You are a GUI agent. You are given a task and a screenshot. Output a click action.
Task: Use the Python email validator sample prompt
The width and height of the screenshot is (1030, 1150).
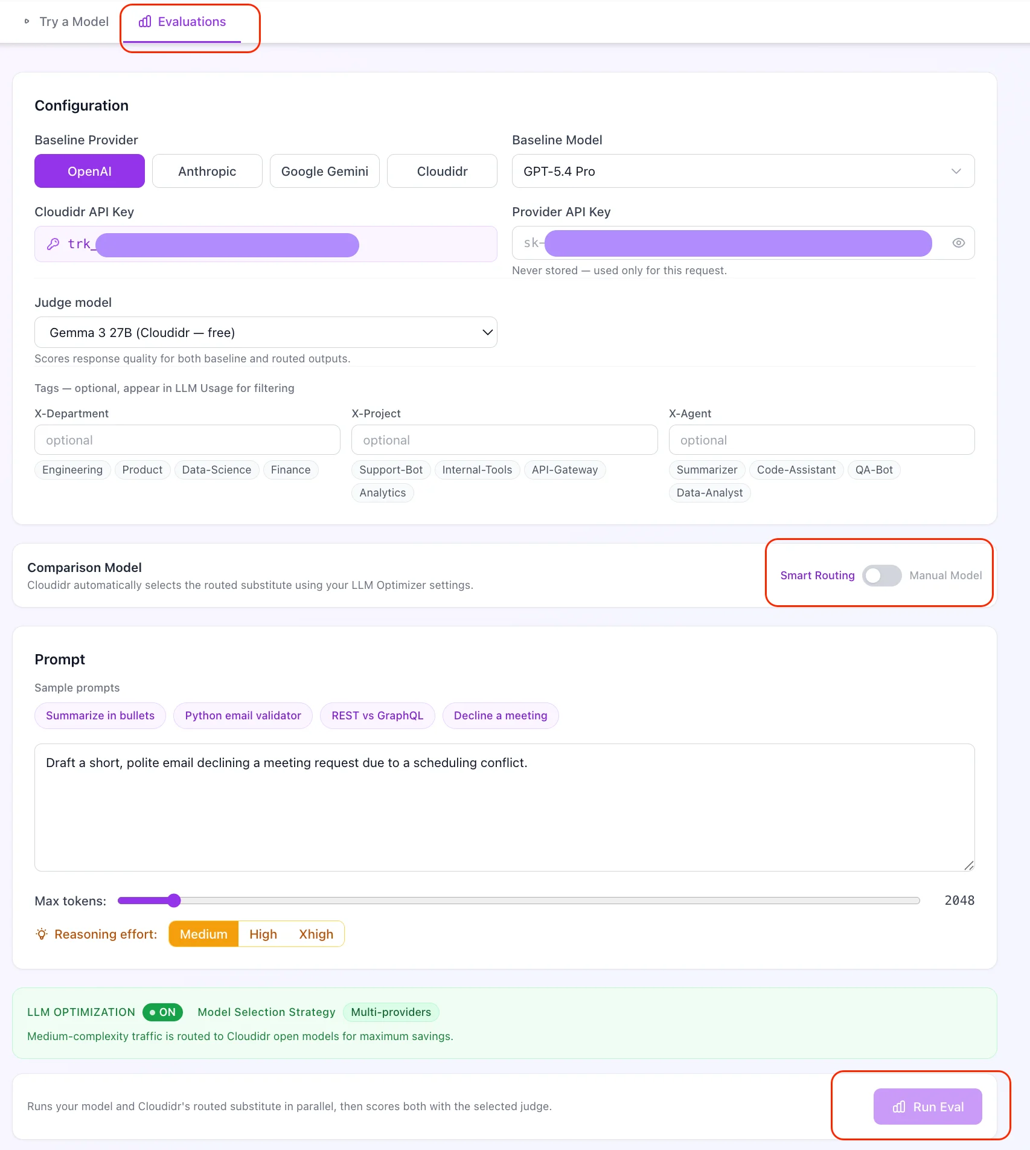pyautogui.click(x=243, y=716)
